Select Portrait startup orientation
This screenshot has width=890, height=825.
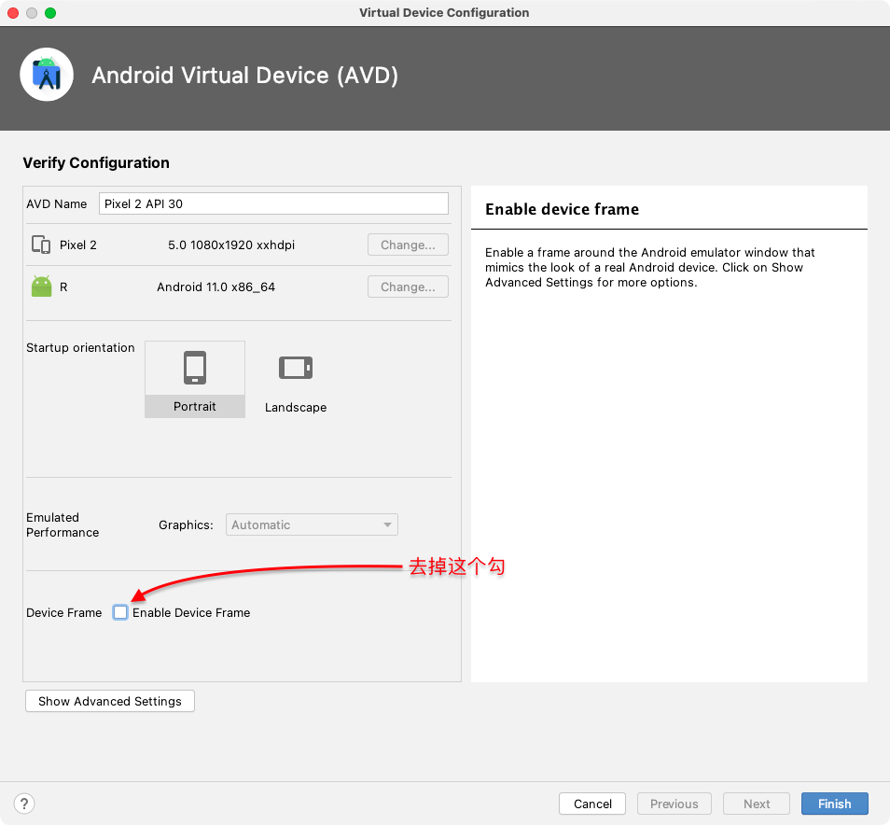pos(195,379)
